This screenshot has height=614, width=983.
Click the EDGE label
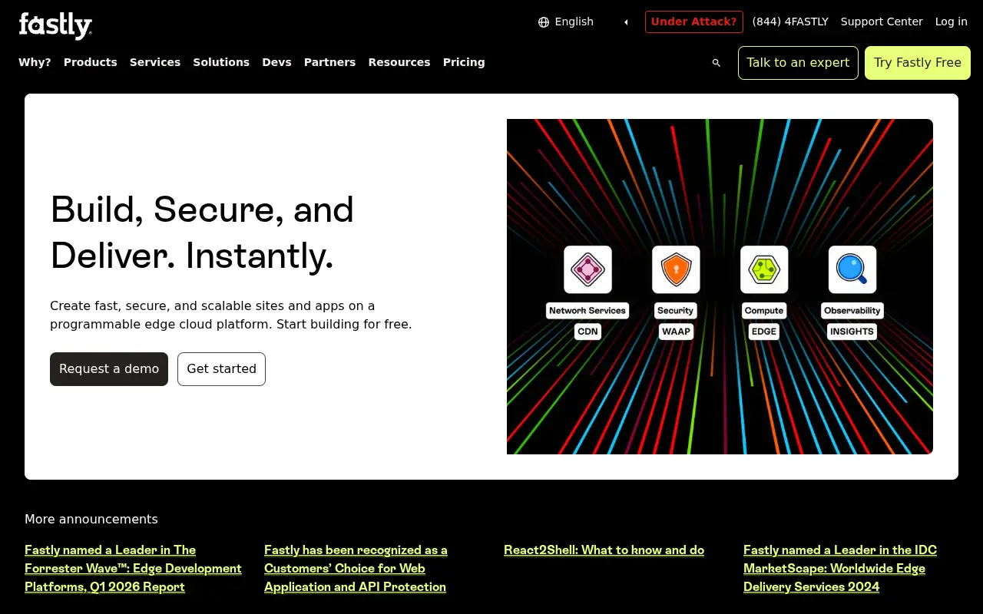coord(764,332)
